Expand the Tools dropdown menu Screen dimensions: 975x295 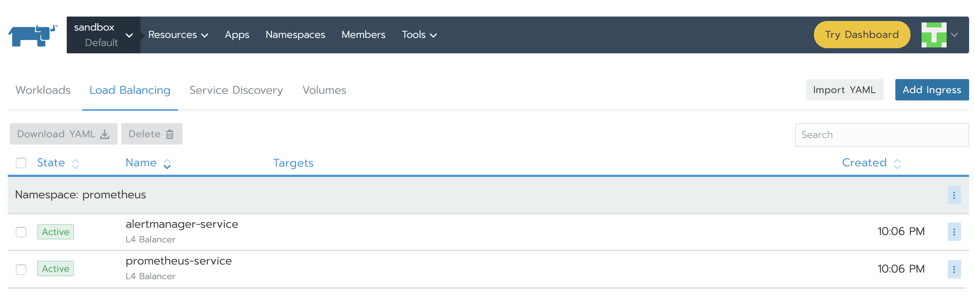(419, 35)
